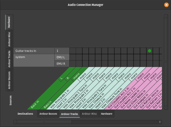
Task: Select the Ardour Busses sources tab
Action: (9, 80)
